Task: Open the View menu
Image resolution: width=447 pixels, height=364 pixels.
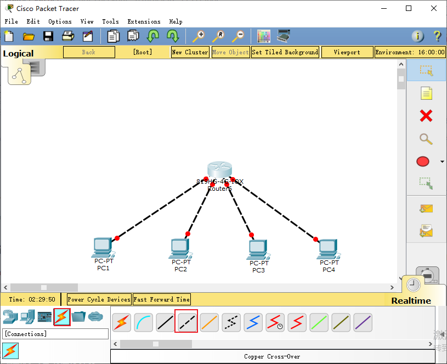Action: [x=87, y=21]
